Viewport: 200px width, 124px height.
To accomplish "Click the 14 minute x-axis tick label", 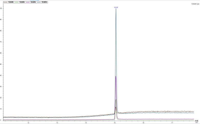I will (86, 122).
